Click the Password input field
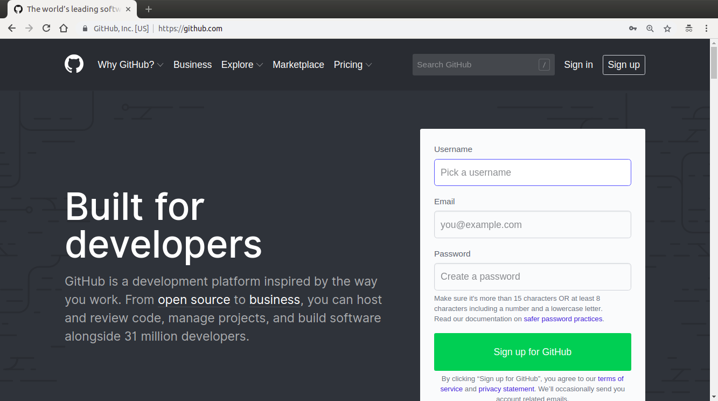The height and width of the screenshot is (401, 718). click(x=533, y=276)
